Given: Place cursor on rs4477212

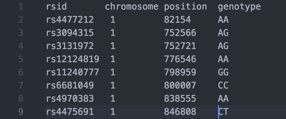Looking at the screenshot, I should [70, 20].
